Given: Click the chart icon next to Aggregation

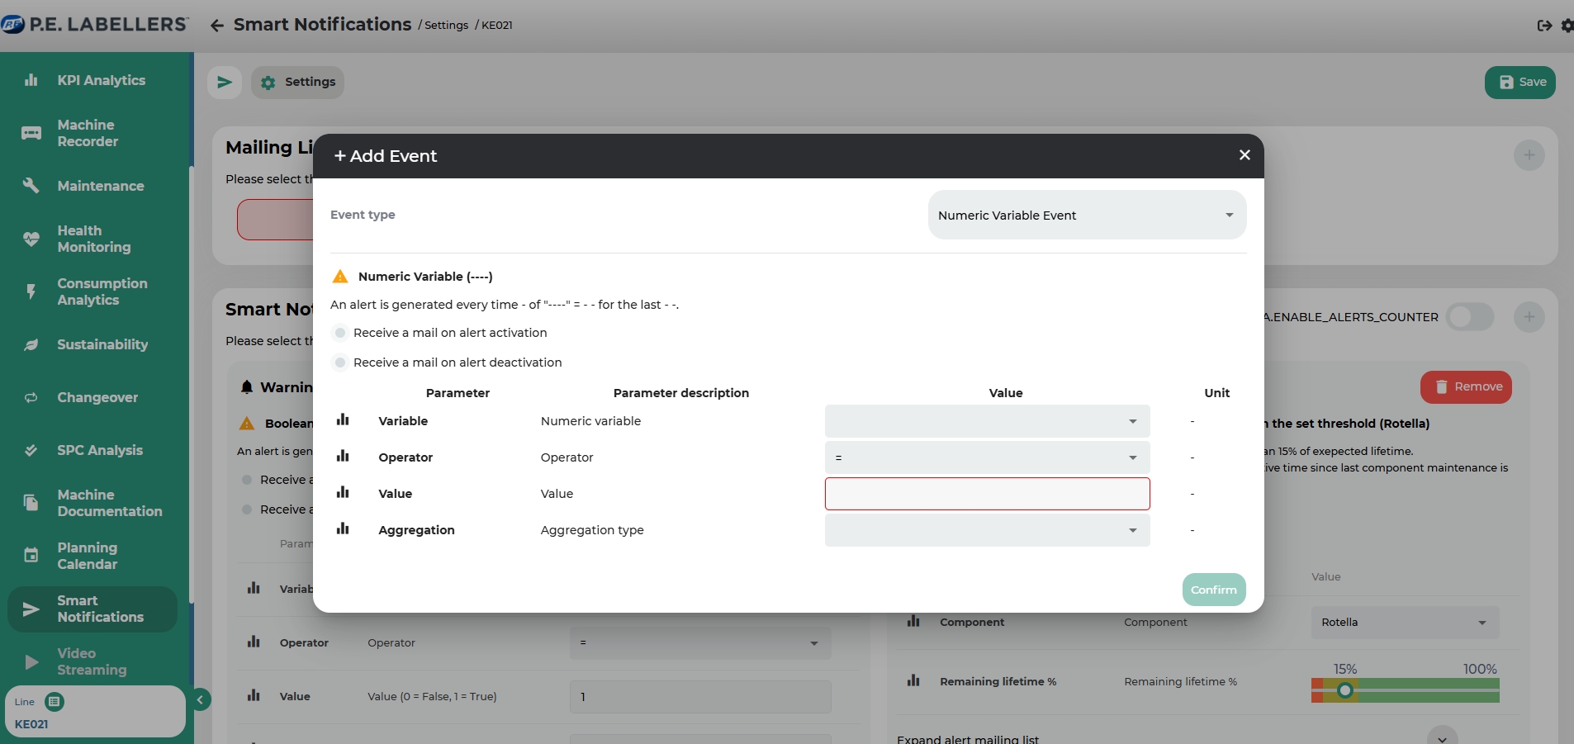Looking at the screenshot, I should [343, 529].
